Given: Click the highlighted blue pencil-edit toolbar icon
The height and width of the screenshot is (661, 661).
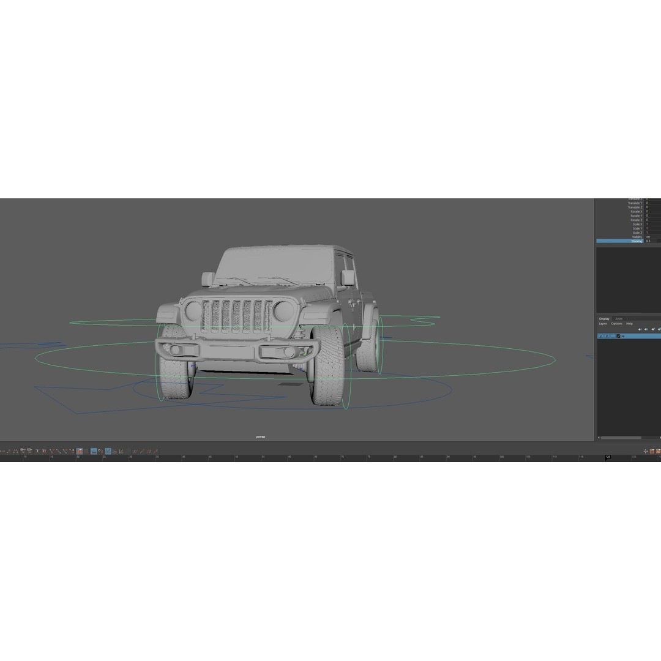Looking at the screenshot, I should 108,451.
